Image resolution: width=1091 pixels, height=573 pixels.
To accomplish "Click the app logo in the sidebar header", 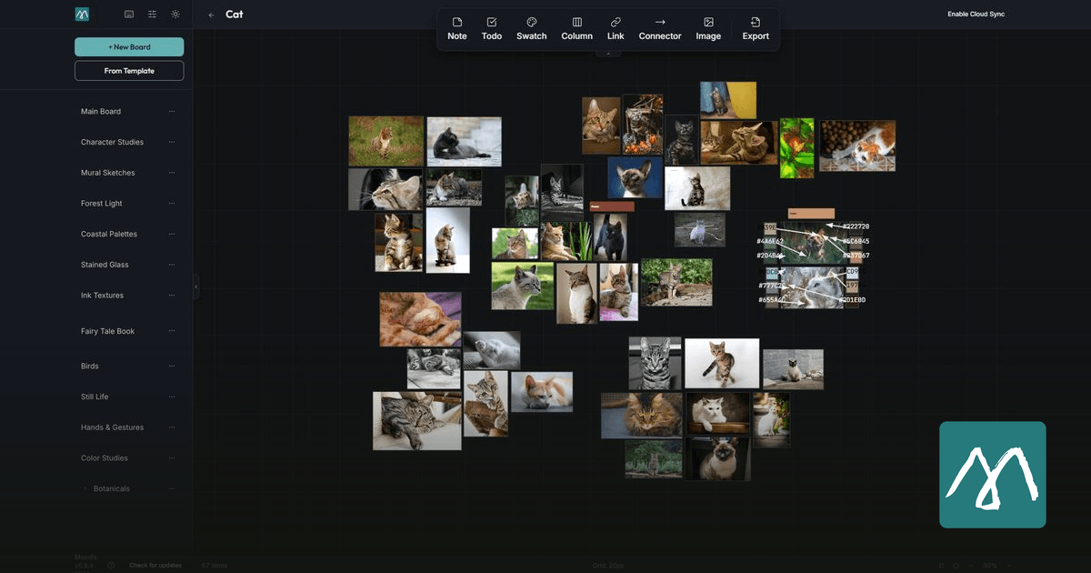I will tap(82, 15).
